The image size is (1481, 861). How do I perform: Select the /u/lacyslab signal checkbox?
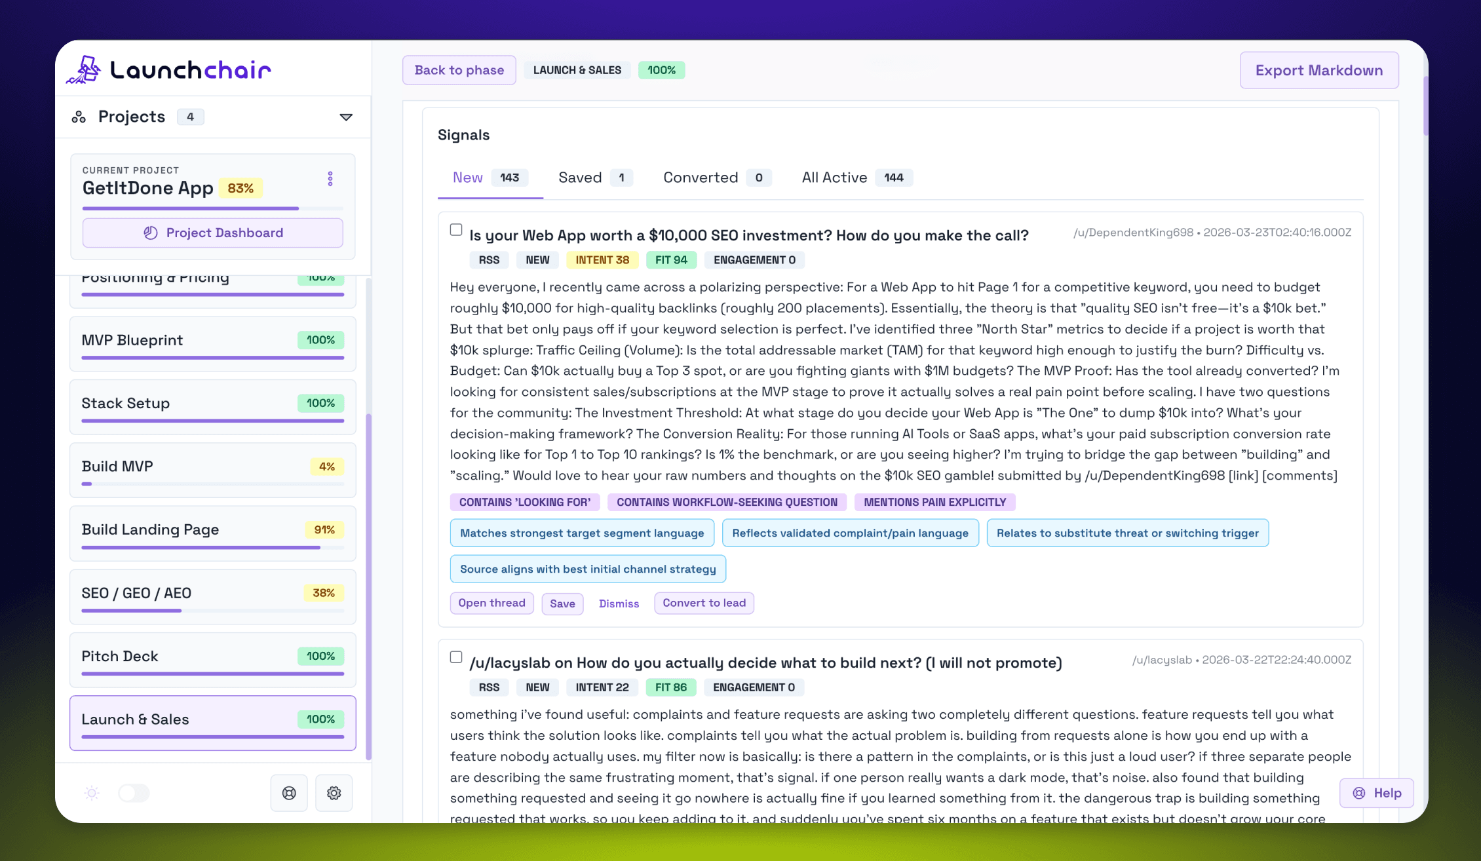click(456, 657)
